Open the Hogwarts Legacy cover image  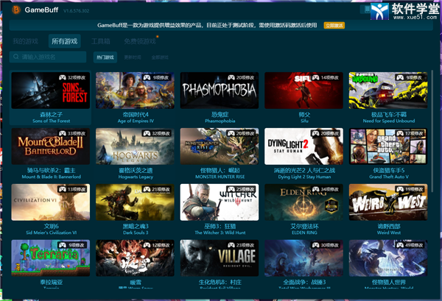click(x=135, y=146)
